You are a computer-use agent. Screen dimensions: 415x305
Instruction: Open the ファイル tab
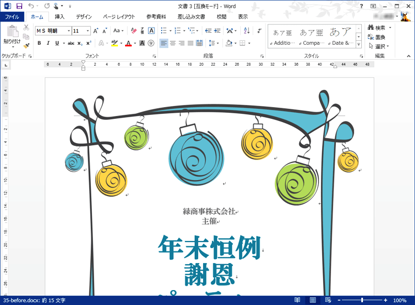click(12, 17)
